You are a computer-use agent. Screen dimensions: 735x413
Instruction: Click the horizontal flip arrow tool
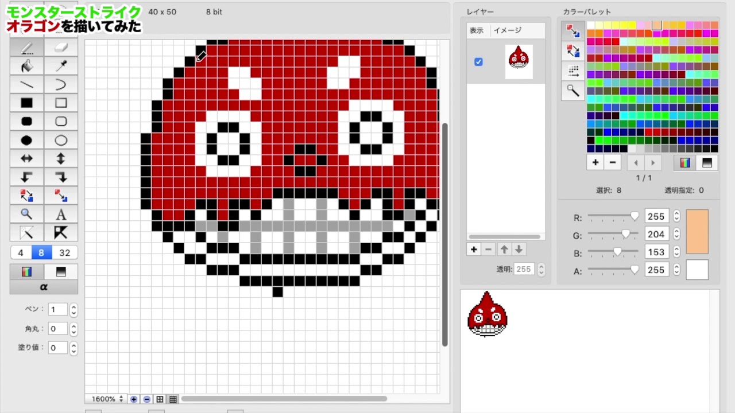coord(26,158)
